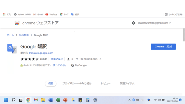Open File Explorer from taskbar

pos(43,100)
